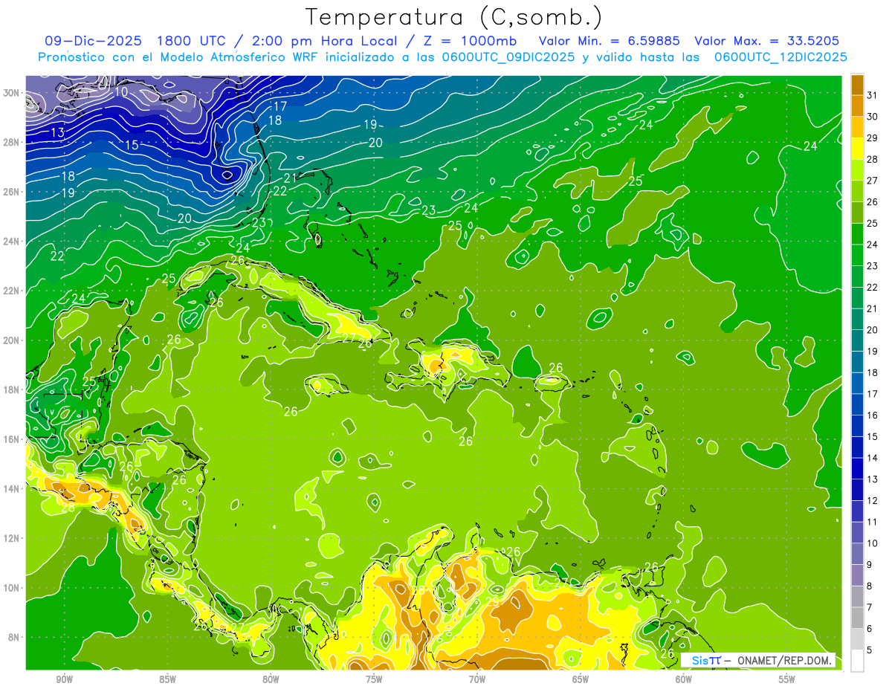Screen dimensions: 892x689
Task: Select the legend color band between 28 and 29
Action: point(857,149)
